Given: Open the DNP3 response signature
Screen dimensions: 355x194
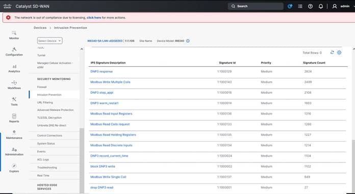Looking at the screenshot, I should pos(102,71).
